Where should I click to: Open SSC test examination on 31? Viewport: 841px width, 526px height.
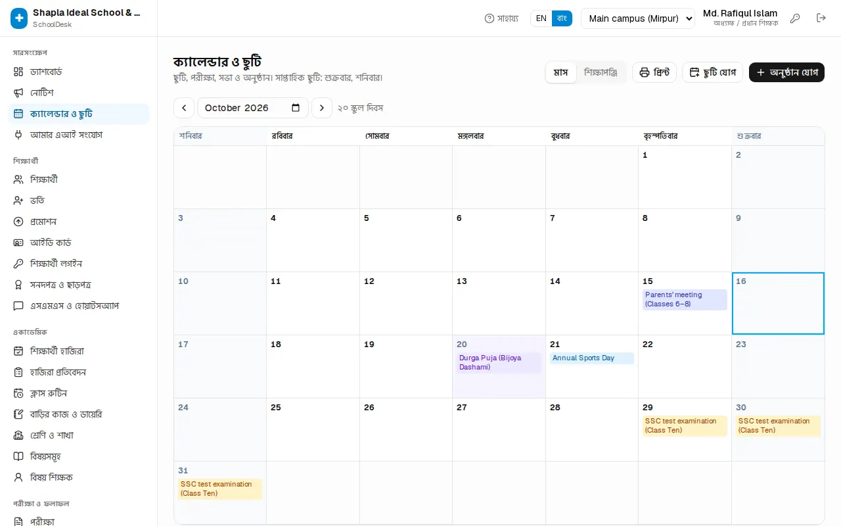tap(220, 489)
